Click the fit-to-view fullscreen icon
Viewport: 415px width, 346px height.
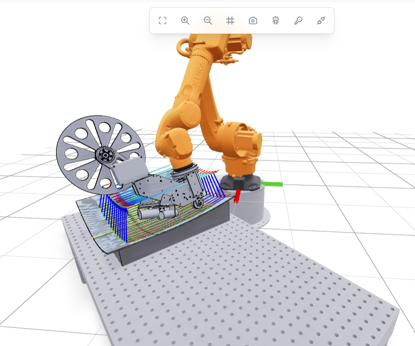[163, 20]
